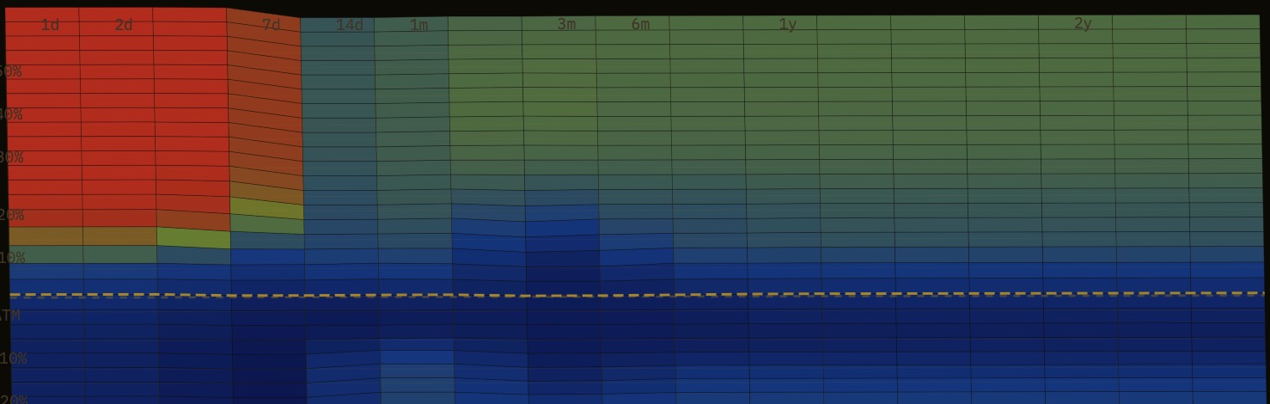Image resolution: width=1270 pixels, height=404 pixels.
Task: Select the ATM axis label
Action: (x=9, y=315)
